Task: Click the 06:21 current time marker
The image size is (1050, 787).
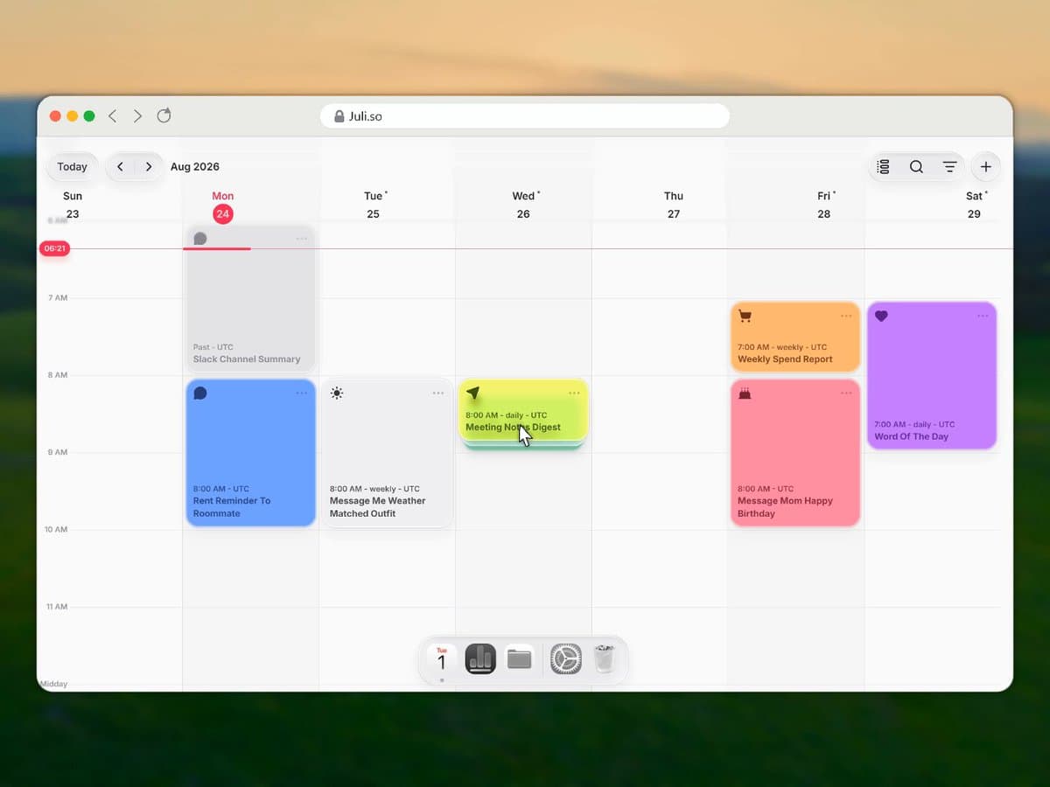Action: tap(54, 249)
